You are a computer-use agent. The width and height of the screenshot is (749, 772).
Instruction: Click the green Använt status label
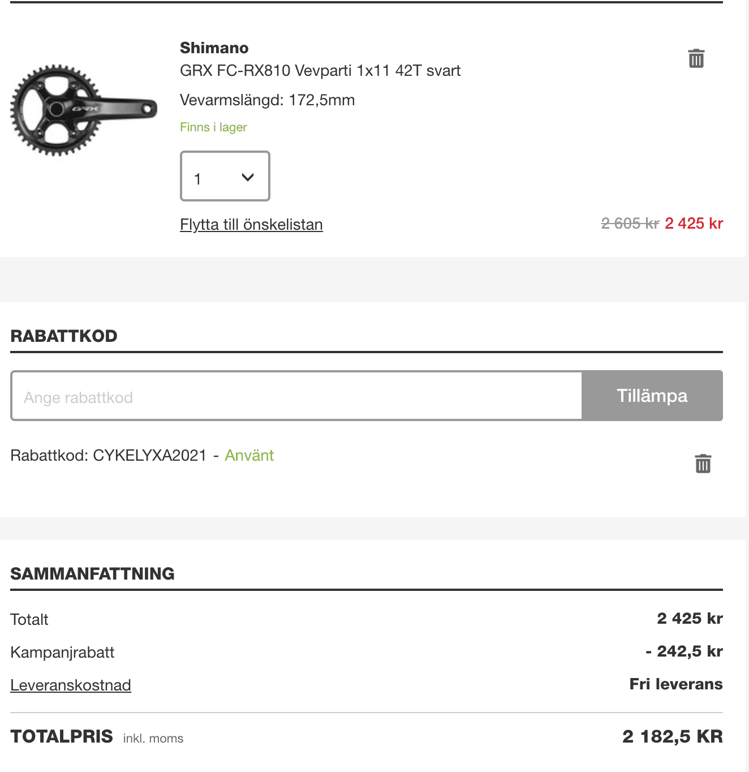(249, 456)
